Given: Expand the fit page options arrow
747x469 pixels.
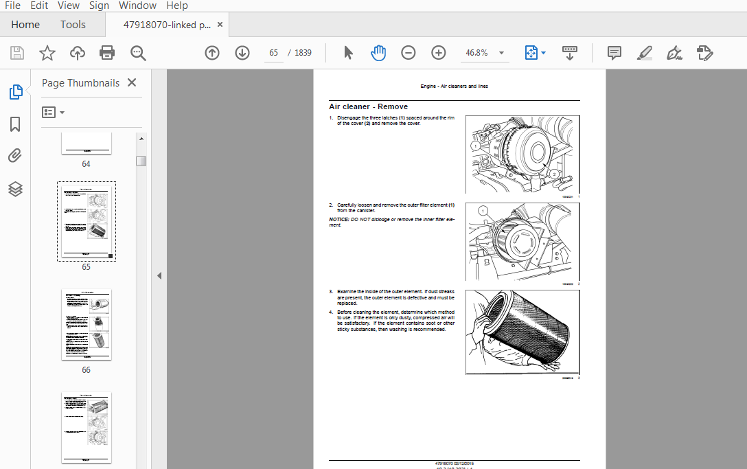Looking at the screenshot, I should [x=544, y=53].
